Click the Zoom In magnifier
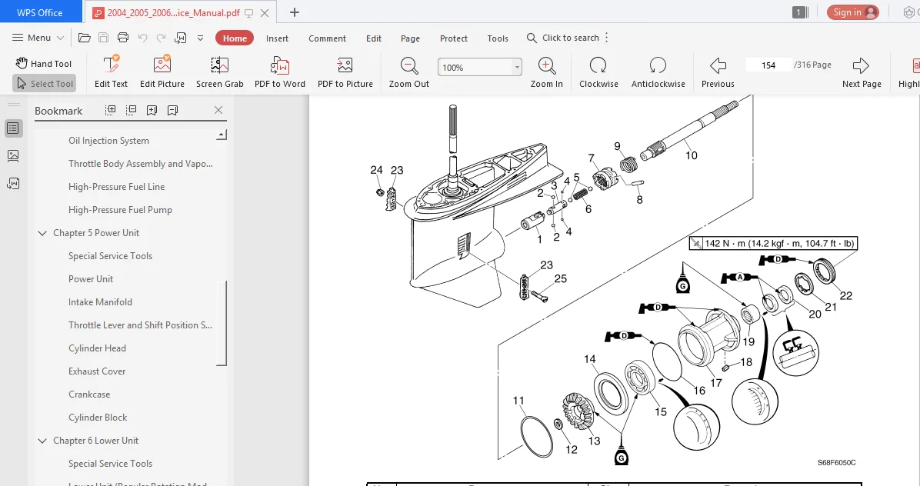Screen dimensions: 920x486 [x=546, y=72]
